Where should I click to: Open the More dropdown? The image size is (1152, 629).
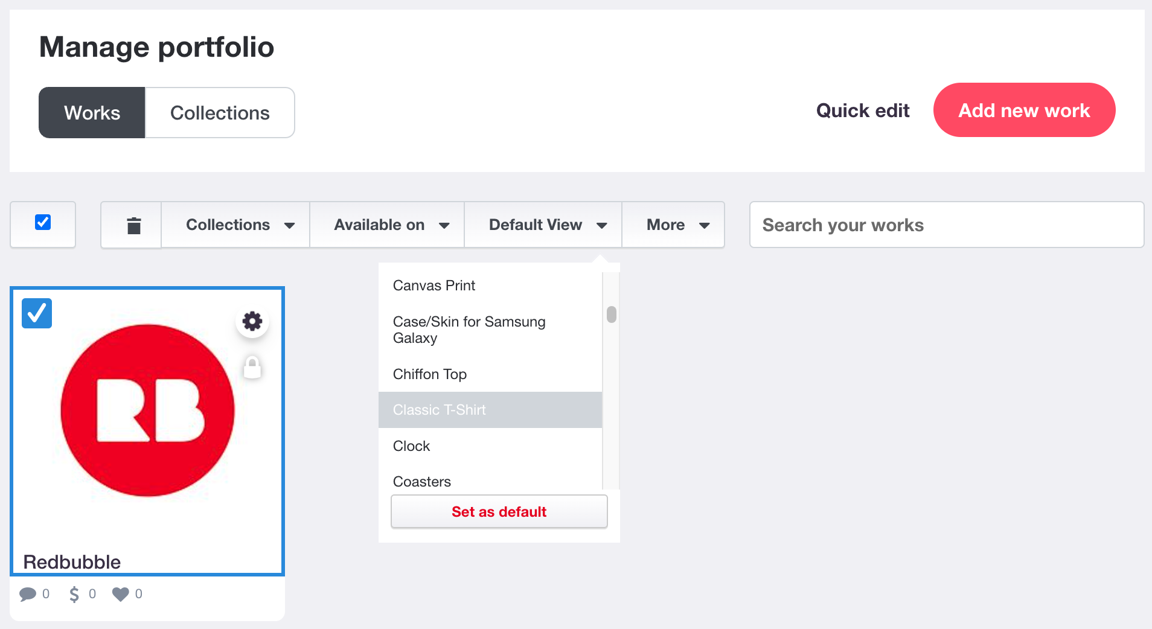pyautogui.click(x=673, y=225)
